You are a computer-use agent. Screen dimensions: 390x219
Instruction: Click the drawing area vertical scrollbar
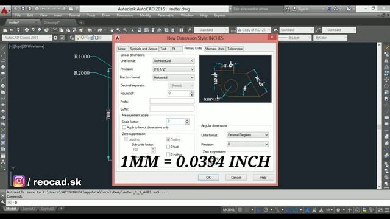[x=379, y=116]
